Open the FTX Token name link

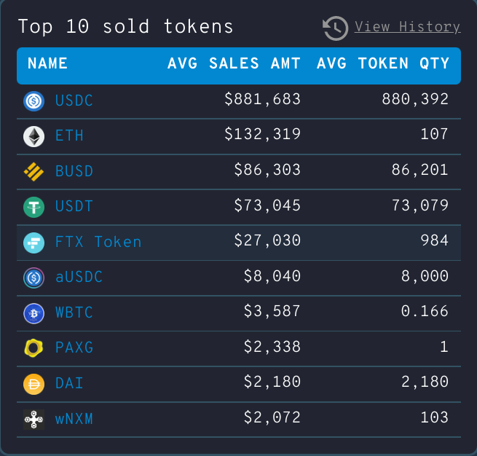(98, 242)
